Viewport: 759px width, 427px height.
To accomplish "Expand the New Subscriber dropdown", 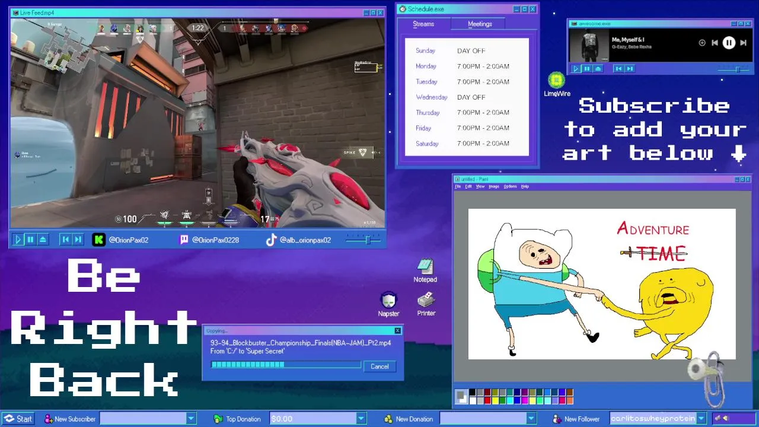I will pos(191,419).
